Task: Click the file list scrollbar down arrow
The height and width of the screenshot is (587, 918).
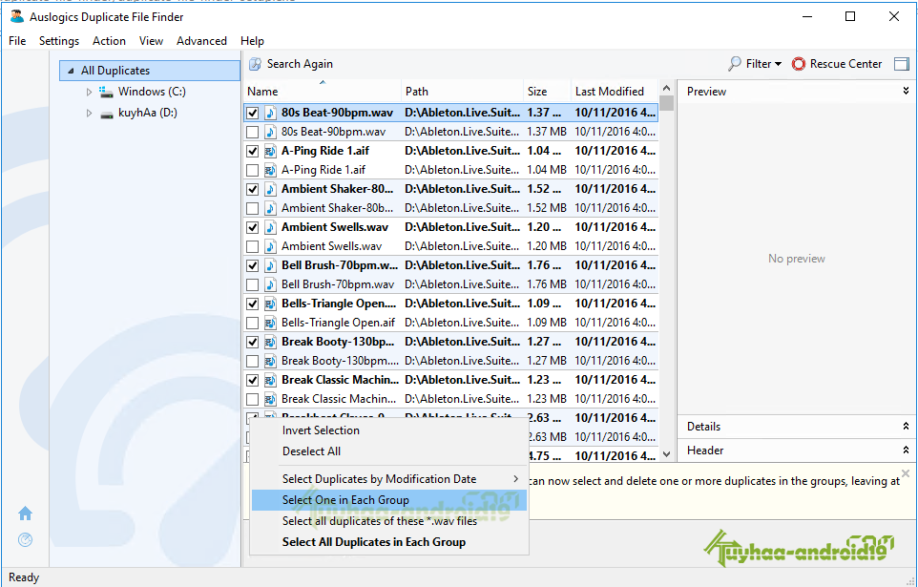Action: [666, 454]
